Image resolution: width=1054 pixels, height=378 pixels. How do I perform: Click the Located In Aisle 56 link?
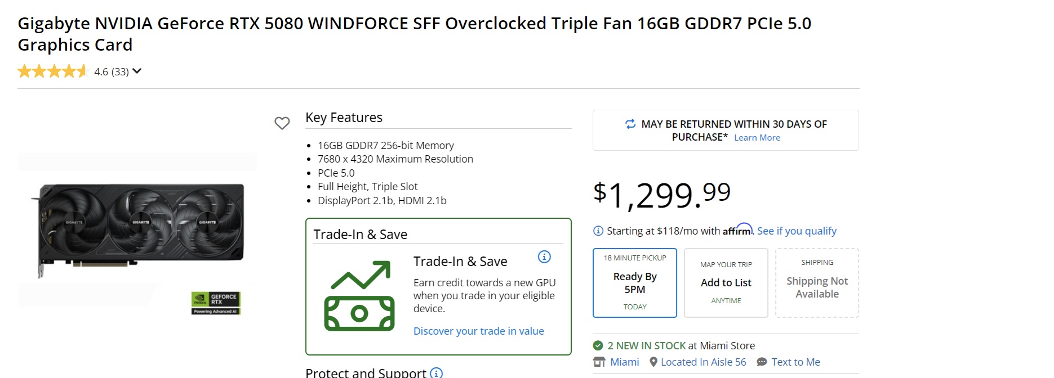click(x=703, y=362)
